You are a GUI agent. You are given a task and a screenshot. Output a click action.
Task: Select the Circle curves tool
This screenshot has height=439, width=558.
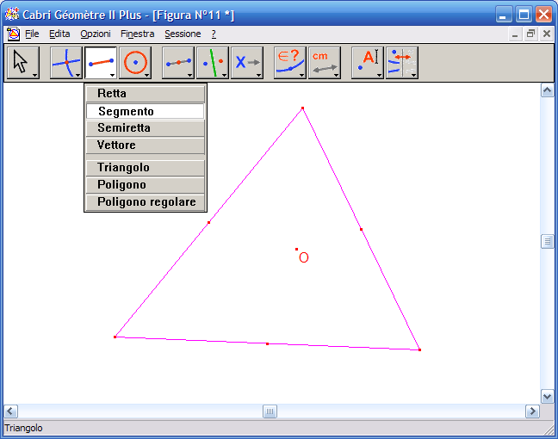pyautogui.click(x=135, y=63)
